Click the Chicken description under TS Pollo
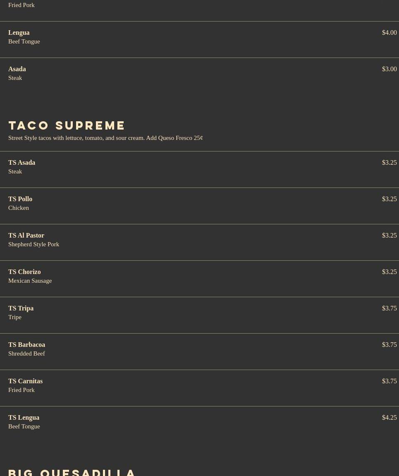The image size is (399, 476). click(19, 208)
